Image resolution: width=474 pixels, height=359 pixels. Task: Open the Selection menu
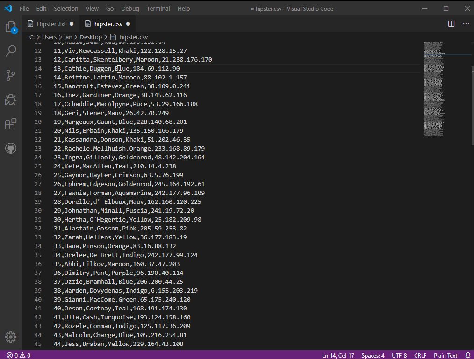tap(66, 8)
